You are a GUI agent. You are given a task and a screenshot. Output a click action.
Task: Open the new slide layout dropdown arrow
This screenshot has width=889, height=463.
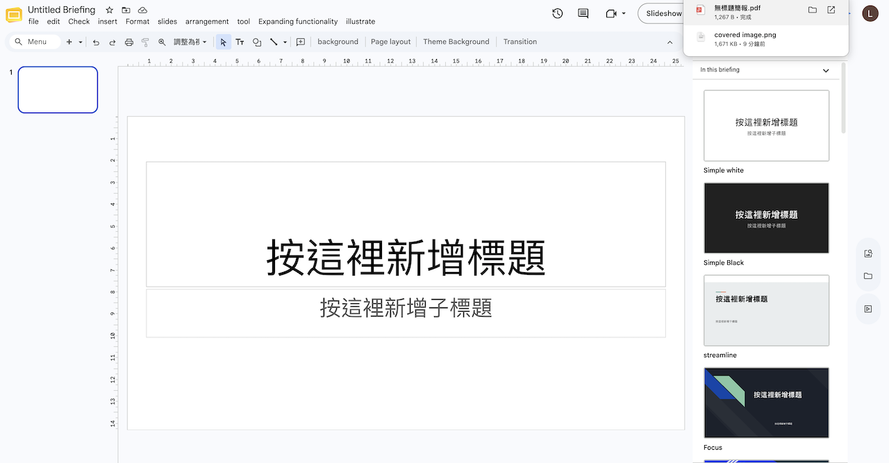[81, 42]
